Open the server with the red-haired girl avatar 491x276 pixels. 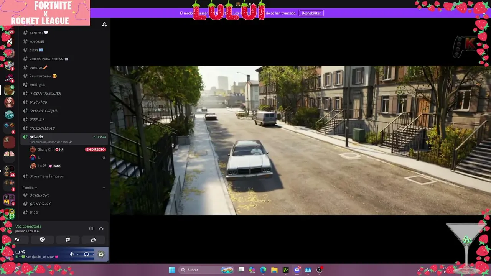9,102
